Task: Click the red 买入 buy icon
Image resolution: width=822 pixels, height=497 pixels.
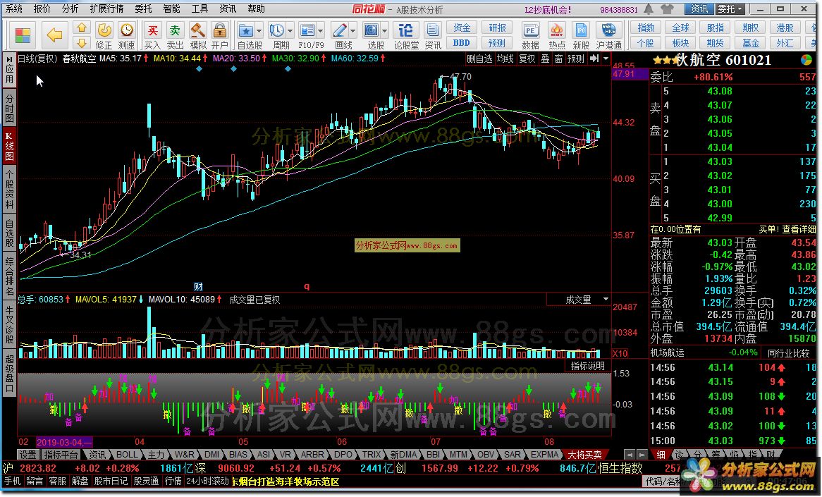Action: (x=152, y=32)
